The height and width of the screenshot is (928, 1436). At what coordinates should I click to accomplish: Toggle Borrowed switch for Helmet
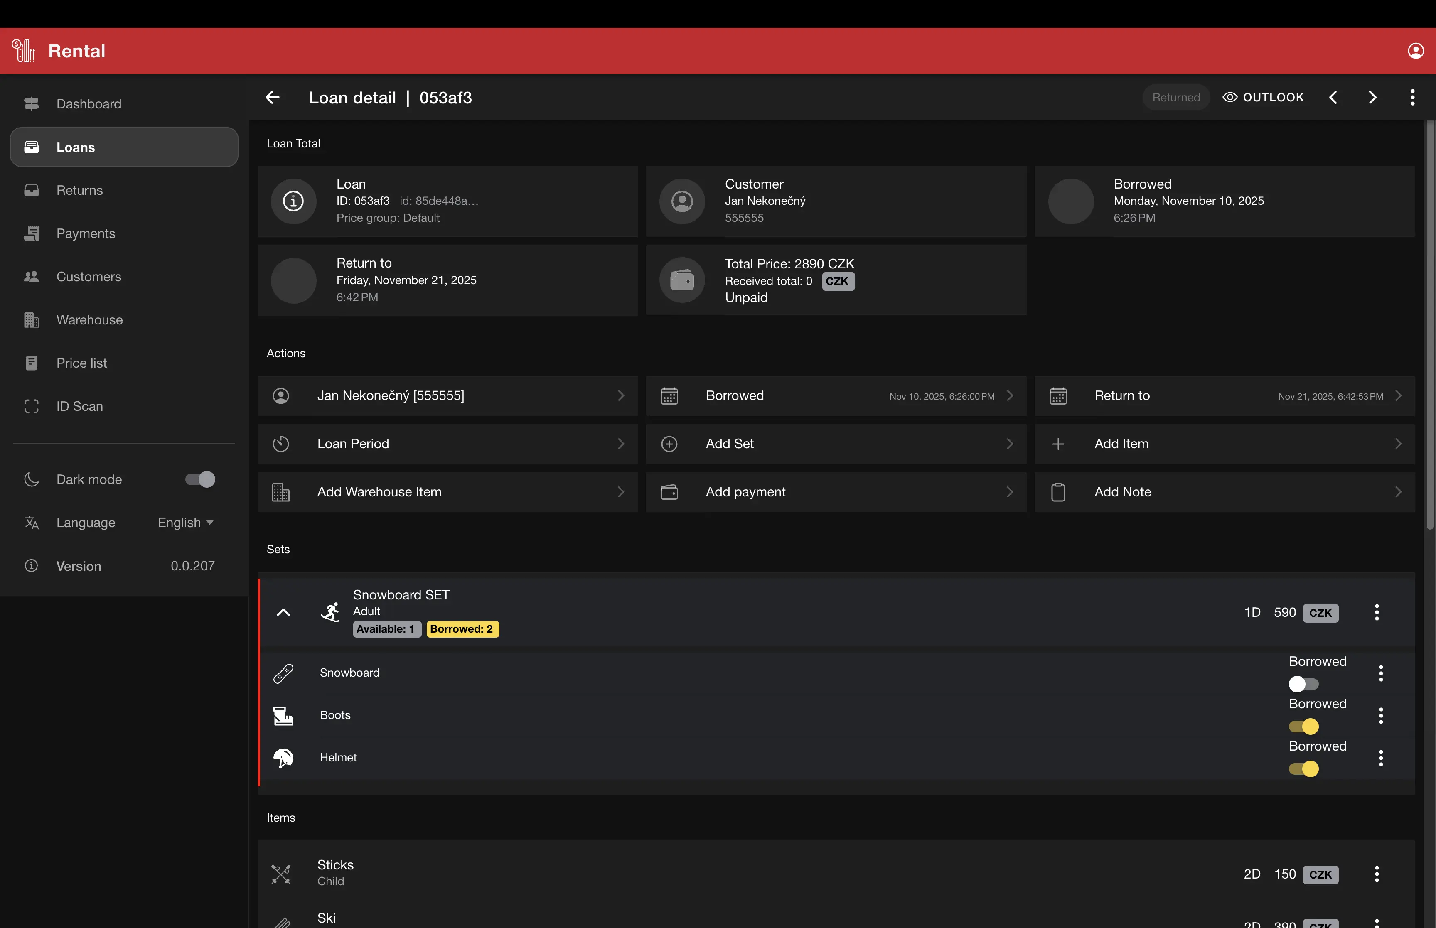click(x=1303, y=768)
